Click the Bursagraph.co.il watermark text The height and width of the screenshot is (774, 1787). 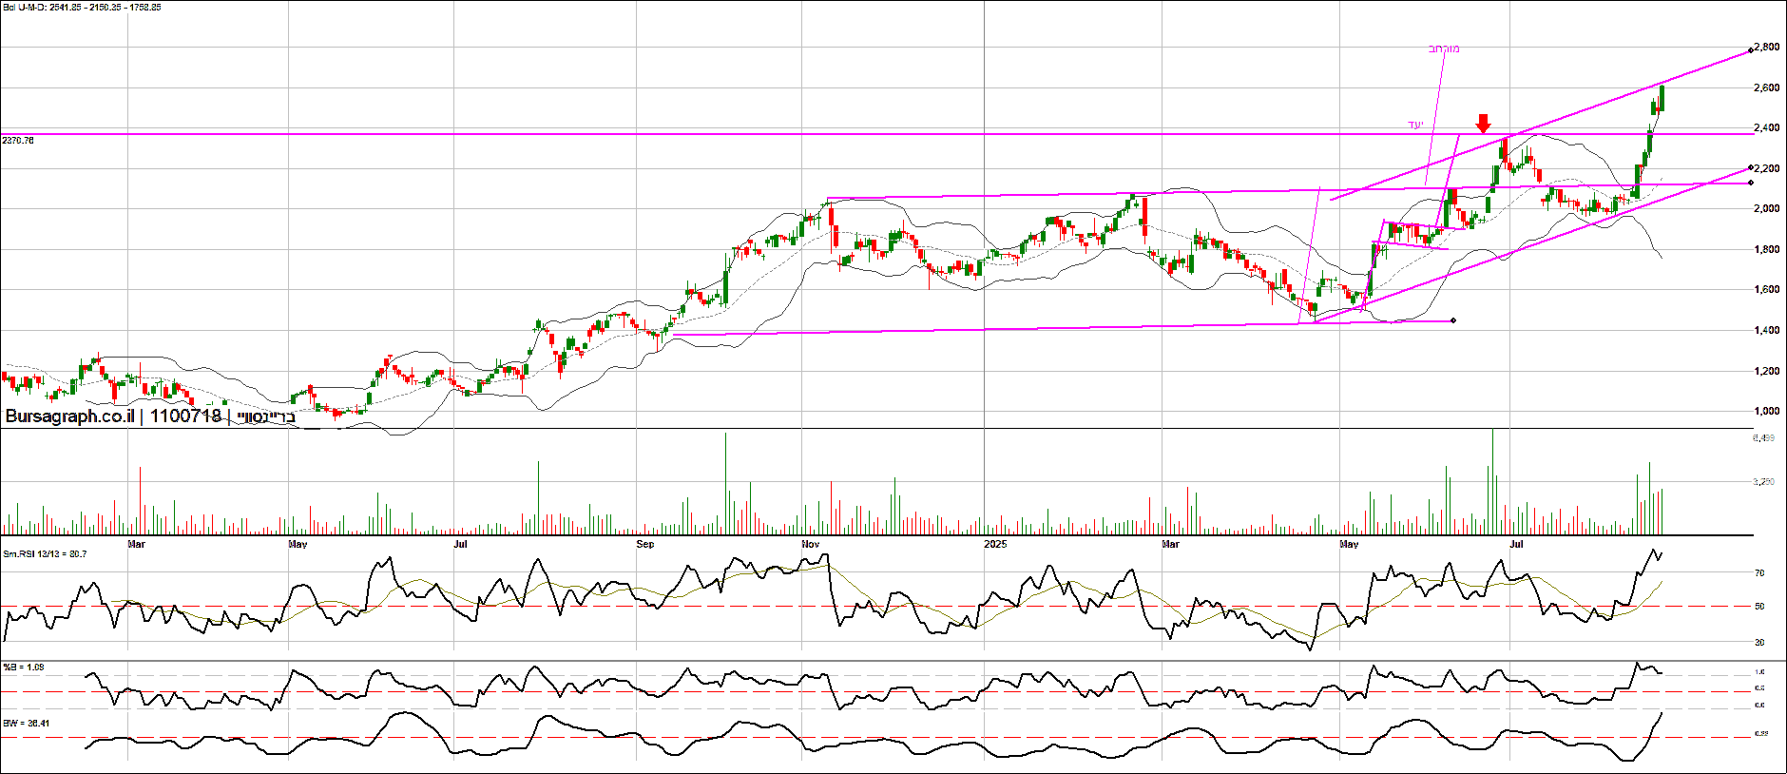(69, 416)
